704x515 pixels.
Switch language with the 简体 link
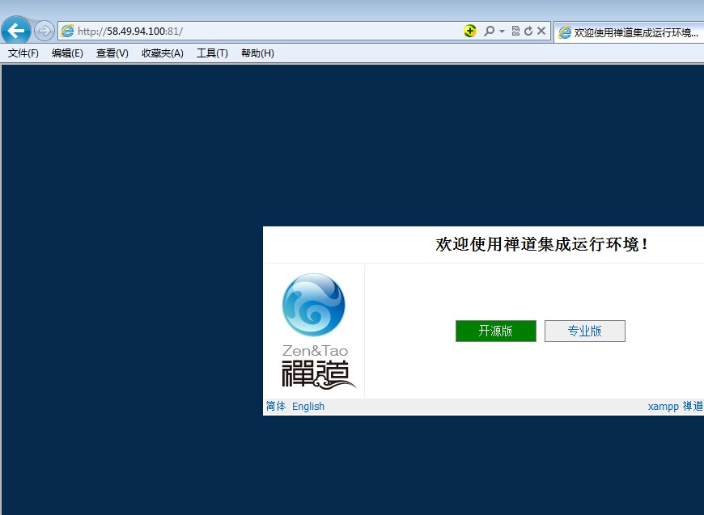tap(276, 406)
